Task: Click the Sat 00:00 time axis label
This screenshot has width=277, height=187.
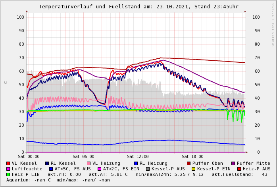Action: pos(29,157)
